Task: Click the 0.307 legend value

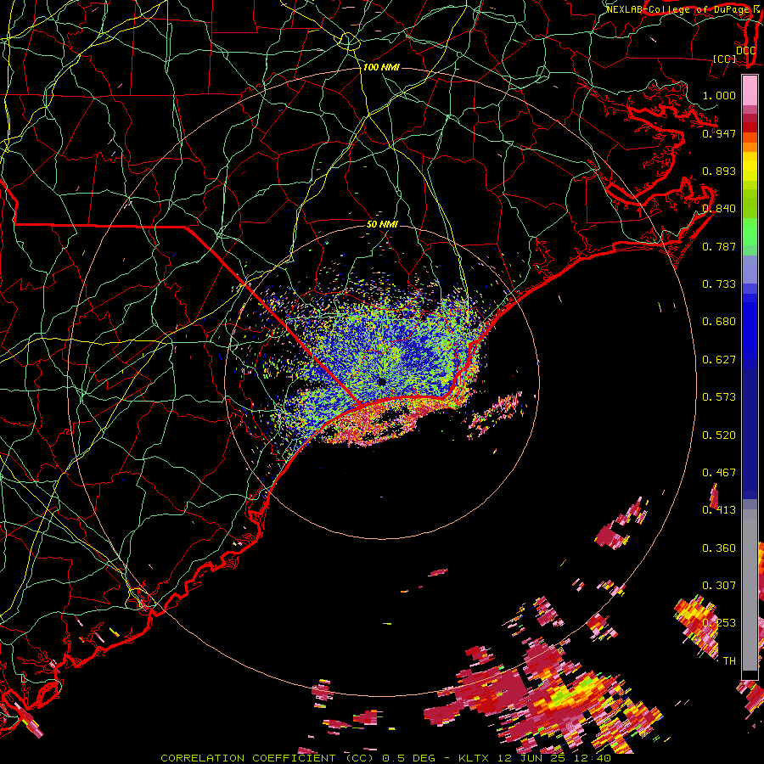Action: 719,586
